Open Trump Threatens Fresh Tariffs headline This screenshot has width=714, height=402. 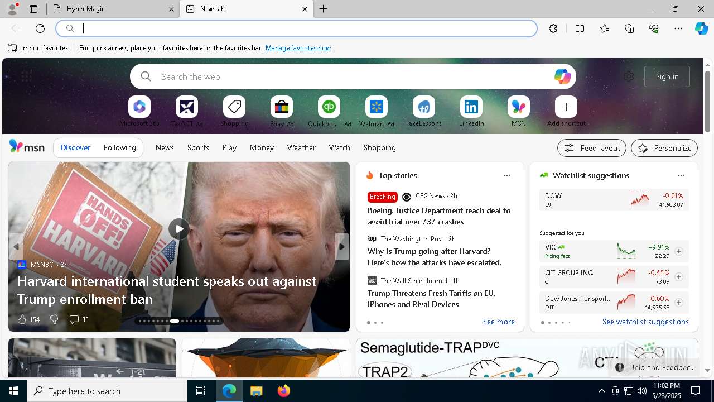431,299
